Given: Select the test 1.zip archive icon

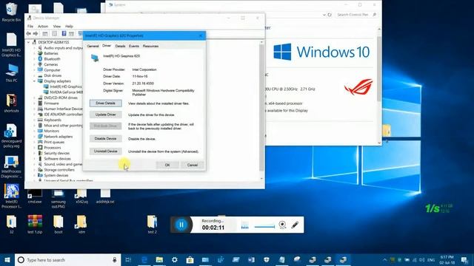Looking at the screenshot, I should click(35, 225).
